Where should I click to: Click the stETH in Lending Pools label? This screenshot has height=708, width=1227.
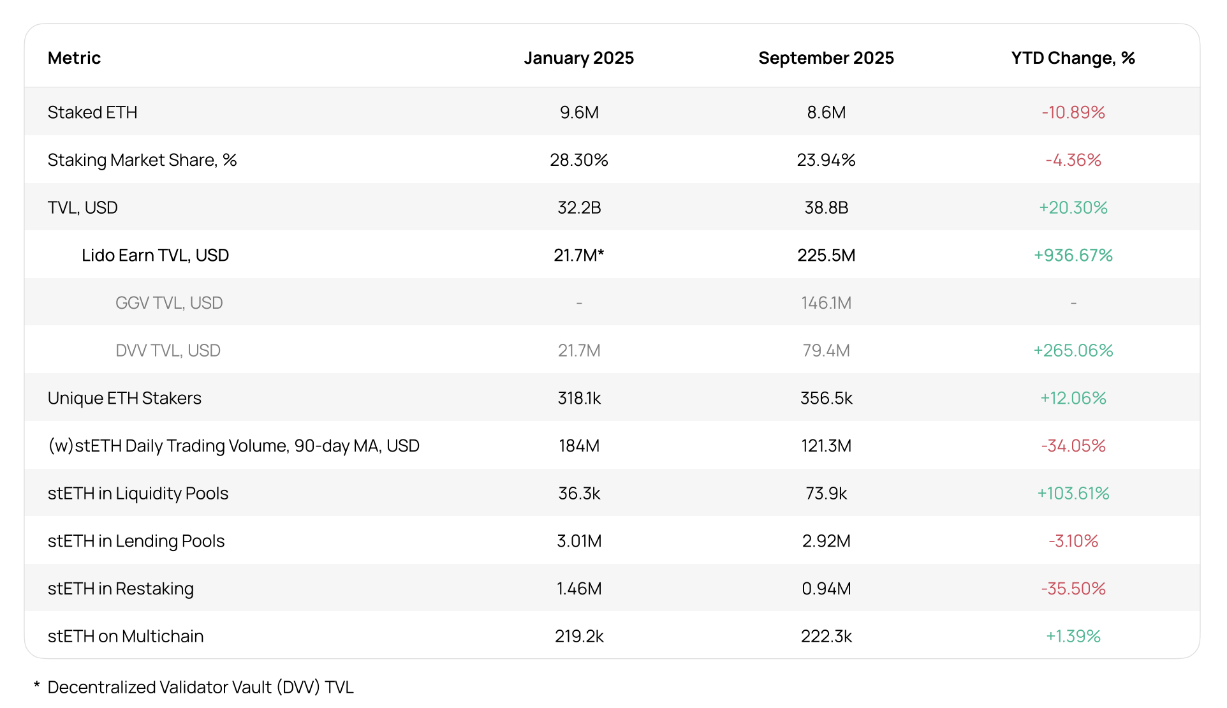coord(136,541)
